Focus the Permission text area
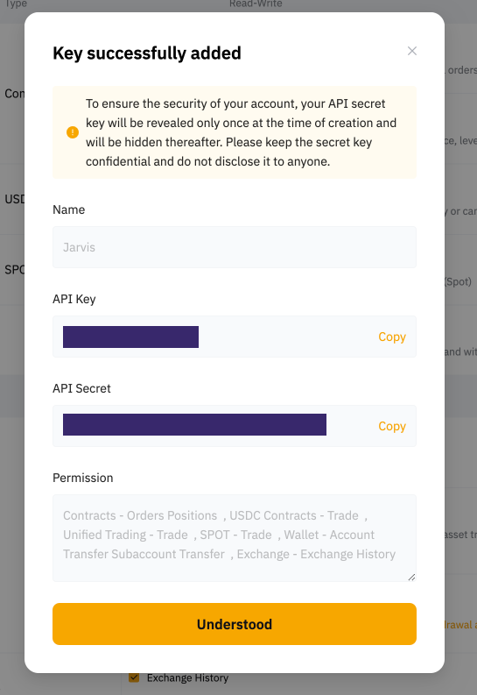The height and width of the screenshot is (695, 477). [x=235, y=538]
